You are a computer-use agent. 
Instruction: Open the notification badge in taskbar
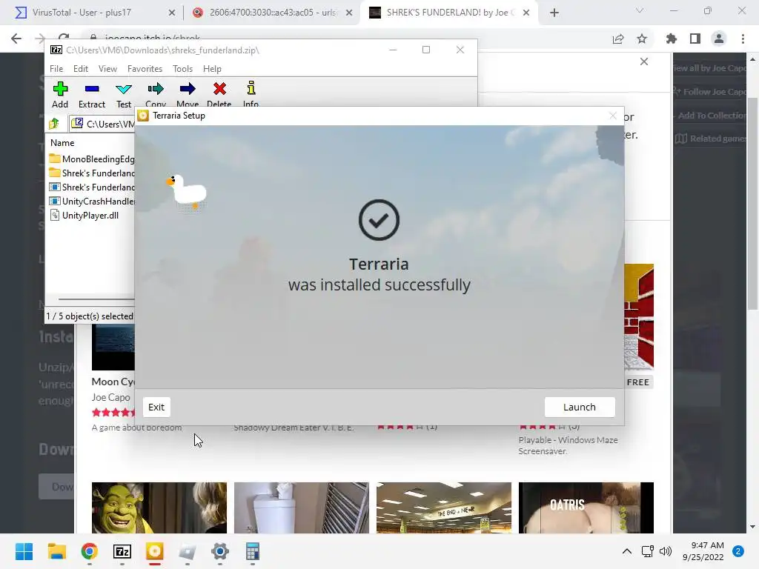tap(738, 551)
